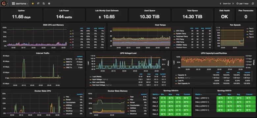Click Fan 2 legend color line
The height and width of the screenshot is (118, 257).
247,29
